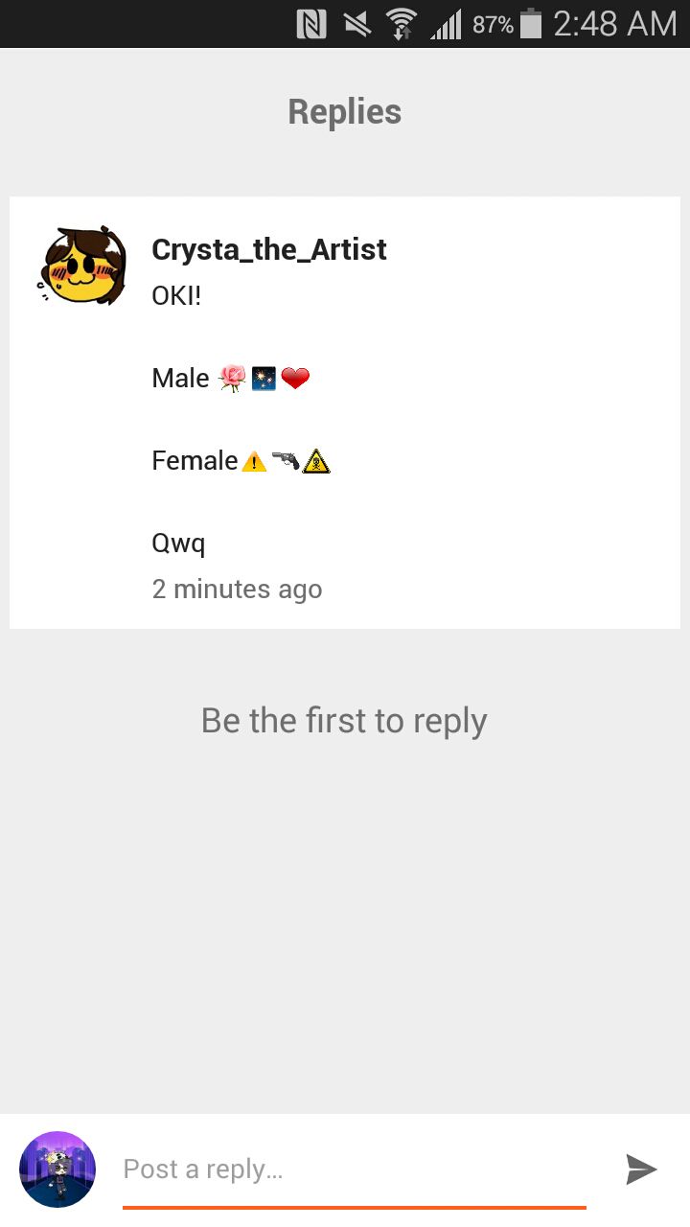Tap the sparkler emoji in Male line

click(264, 379)
